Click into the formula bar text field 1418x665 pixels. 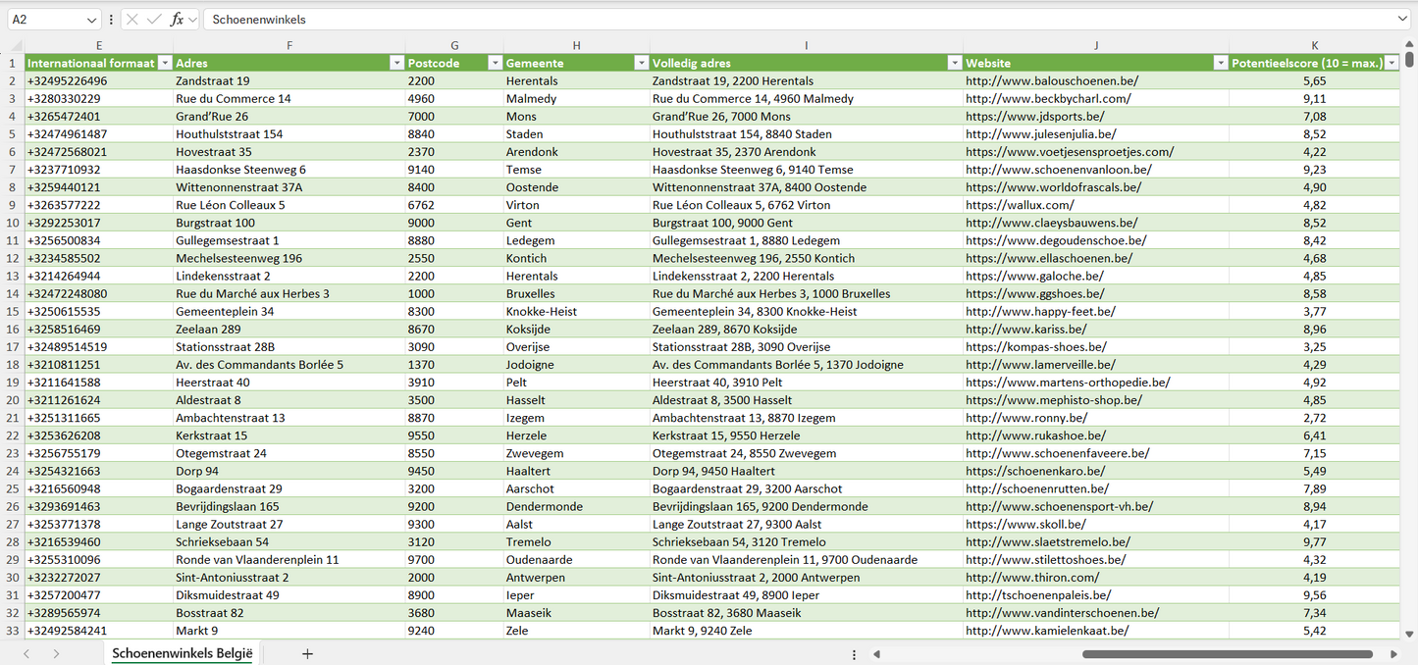tap(785, 20)
